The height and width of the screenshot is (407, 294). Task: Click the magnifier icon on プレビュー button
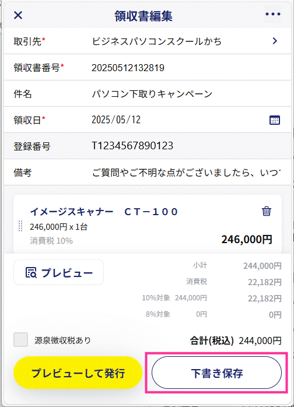[x=31, y=272]
